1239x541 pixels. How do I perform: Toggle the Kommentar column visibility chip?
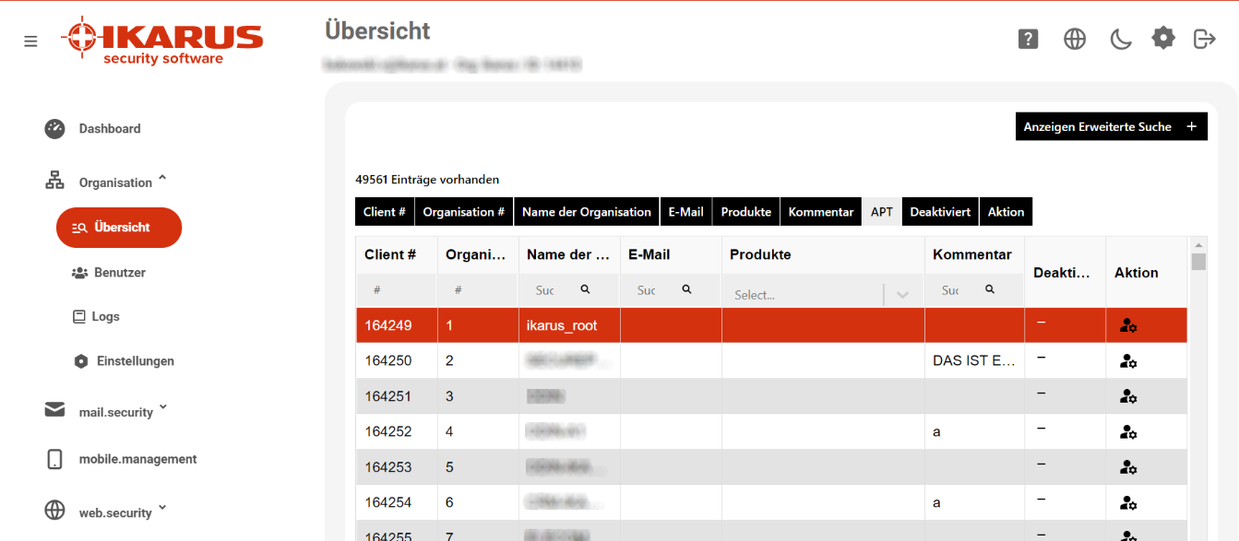click(x=821, y=212)
